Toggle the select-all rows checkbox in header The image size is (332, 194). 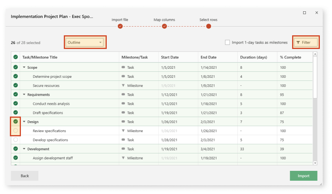click(16, 57)
